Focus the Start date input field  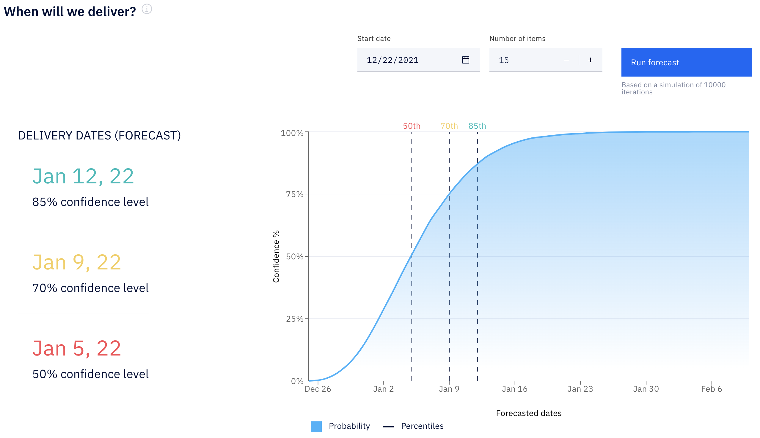pos(418,60)
